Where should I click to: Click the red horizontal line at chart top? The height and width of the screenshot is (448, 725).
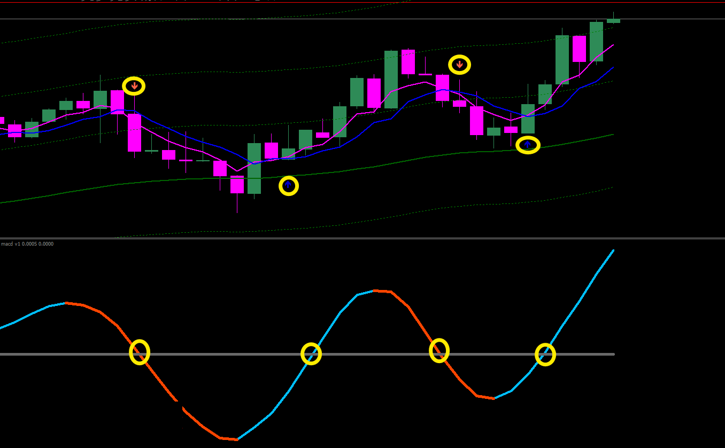tap(362, 2)
